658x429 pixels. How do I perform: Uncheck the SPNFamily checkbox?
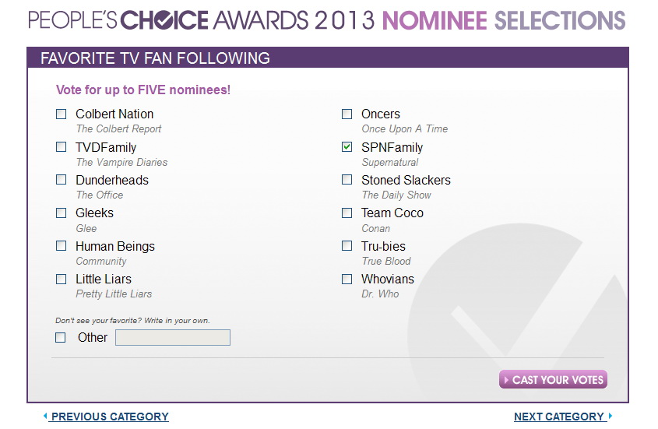(347, 147)
